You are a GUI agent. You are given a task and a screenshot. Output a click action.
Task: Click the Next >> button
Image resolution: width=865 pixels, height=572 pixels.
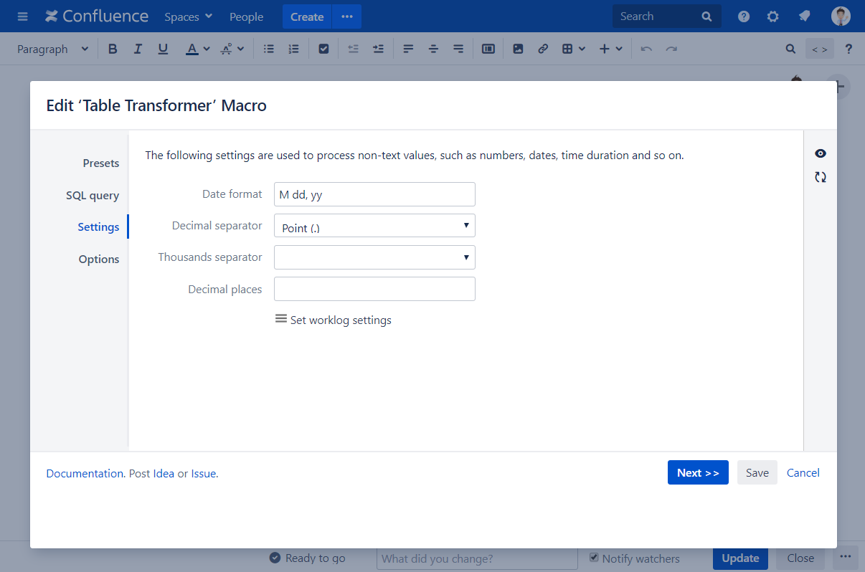tap(697, 472)
